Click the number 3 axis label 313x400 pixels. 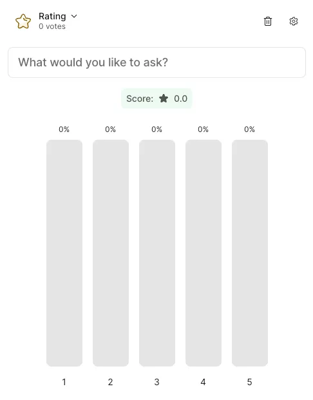tap(157, 382)
